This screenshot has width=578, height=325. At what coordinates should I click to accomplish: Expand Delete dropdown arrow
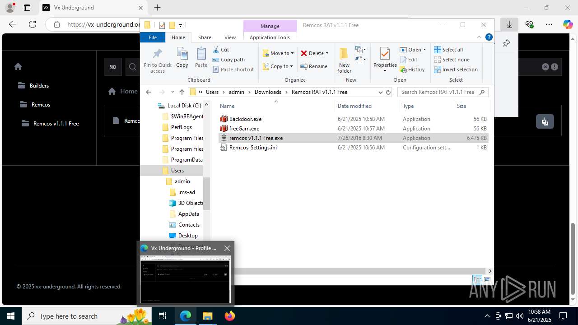coord(327,53)
